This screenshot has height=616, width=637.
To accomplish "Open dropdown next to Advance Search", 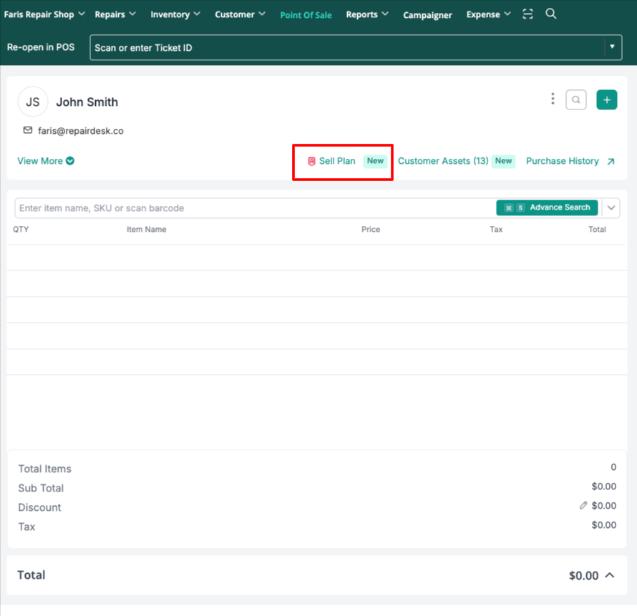I will (611, 208).
